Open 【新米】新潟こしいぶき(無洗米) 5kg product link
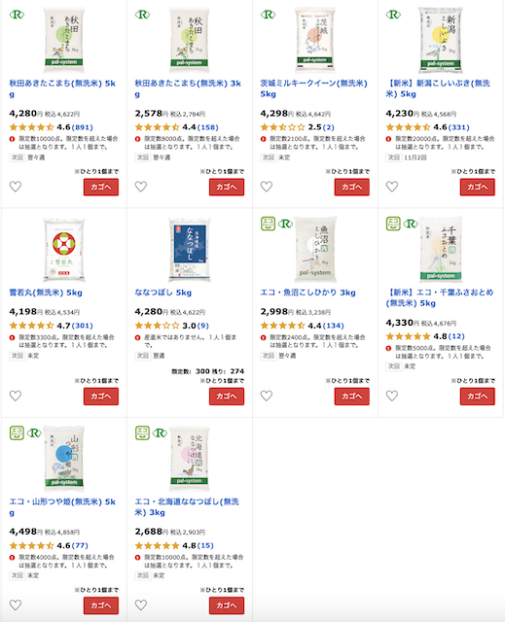Viewport: 505px width, 622px height. click(438, 88)
